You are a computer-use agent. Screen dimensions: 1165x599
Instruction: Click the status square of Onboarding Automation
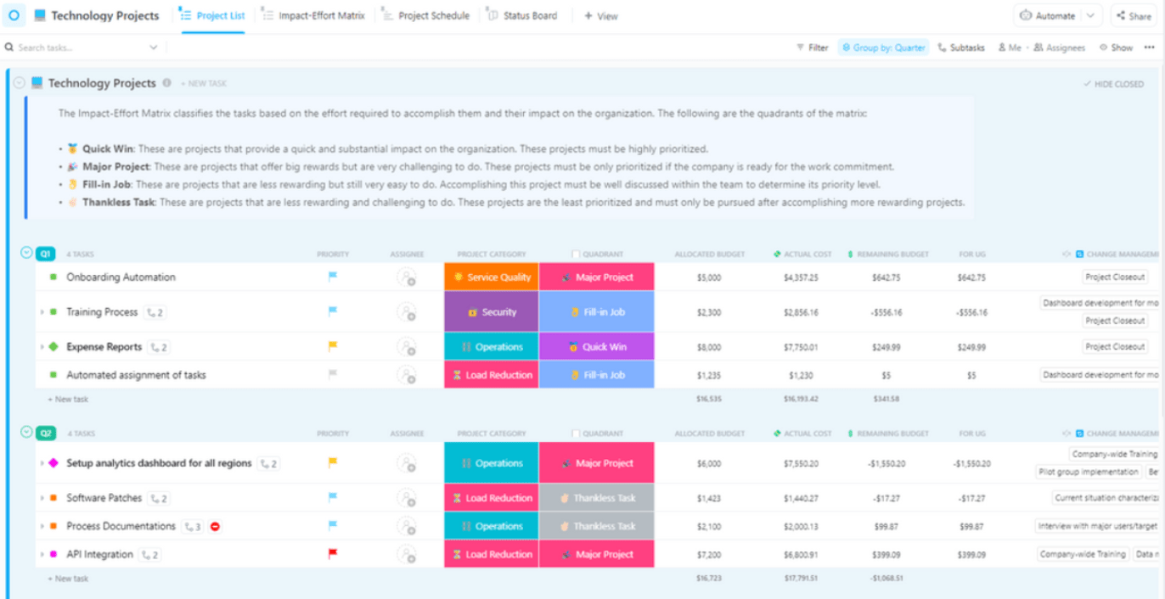[53, 277]
